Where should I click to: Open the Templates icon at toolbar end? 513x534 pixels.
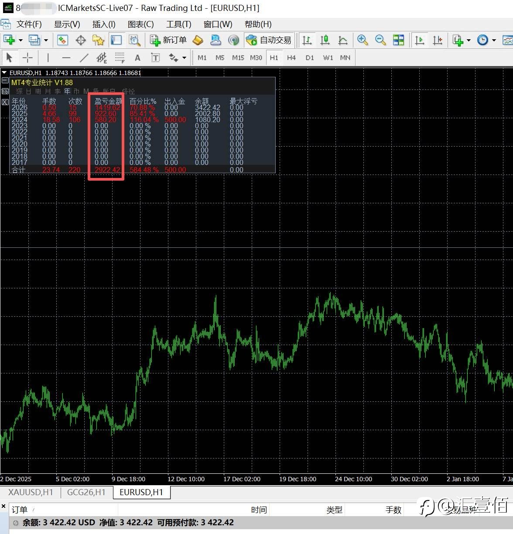click(x=507, y=40)
